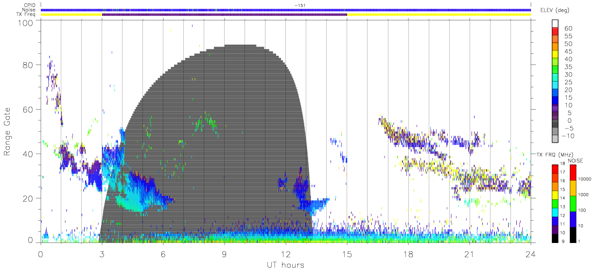Viewport: 597px width, 275px height.
Task: Select the orange segment of NOISE color bar
Action: (x=573, y=188)
